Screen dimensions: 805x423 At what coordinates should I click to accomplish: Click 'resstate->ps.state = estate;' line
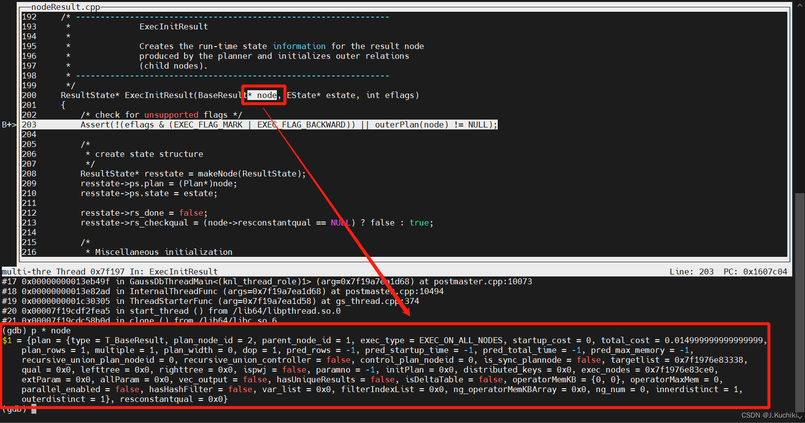[x=149, y=193]
